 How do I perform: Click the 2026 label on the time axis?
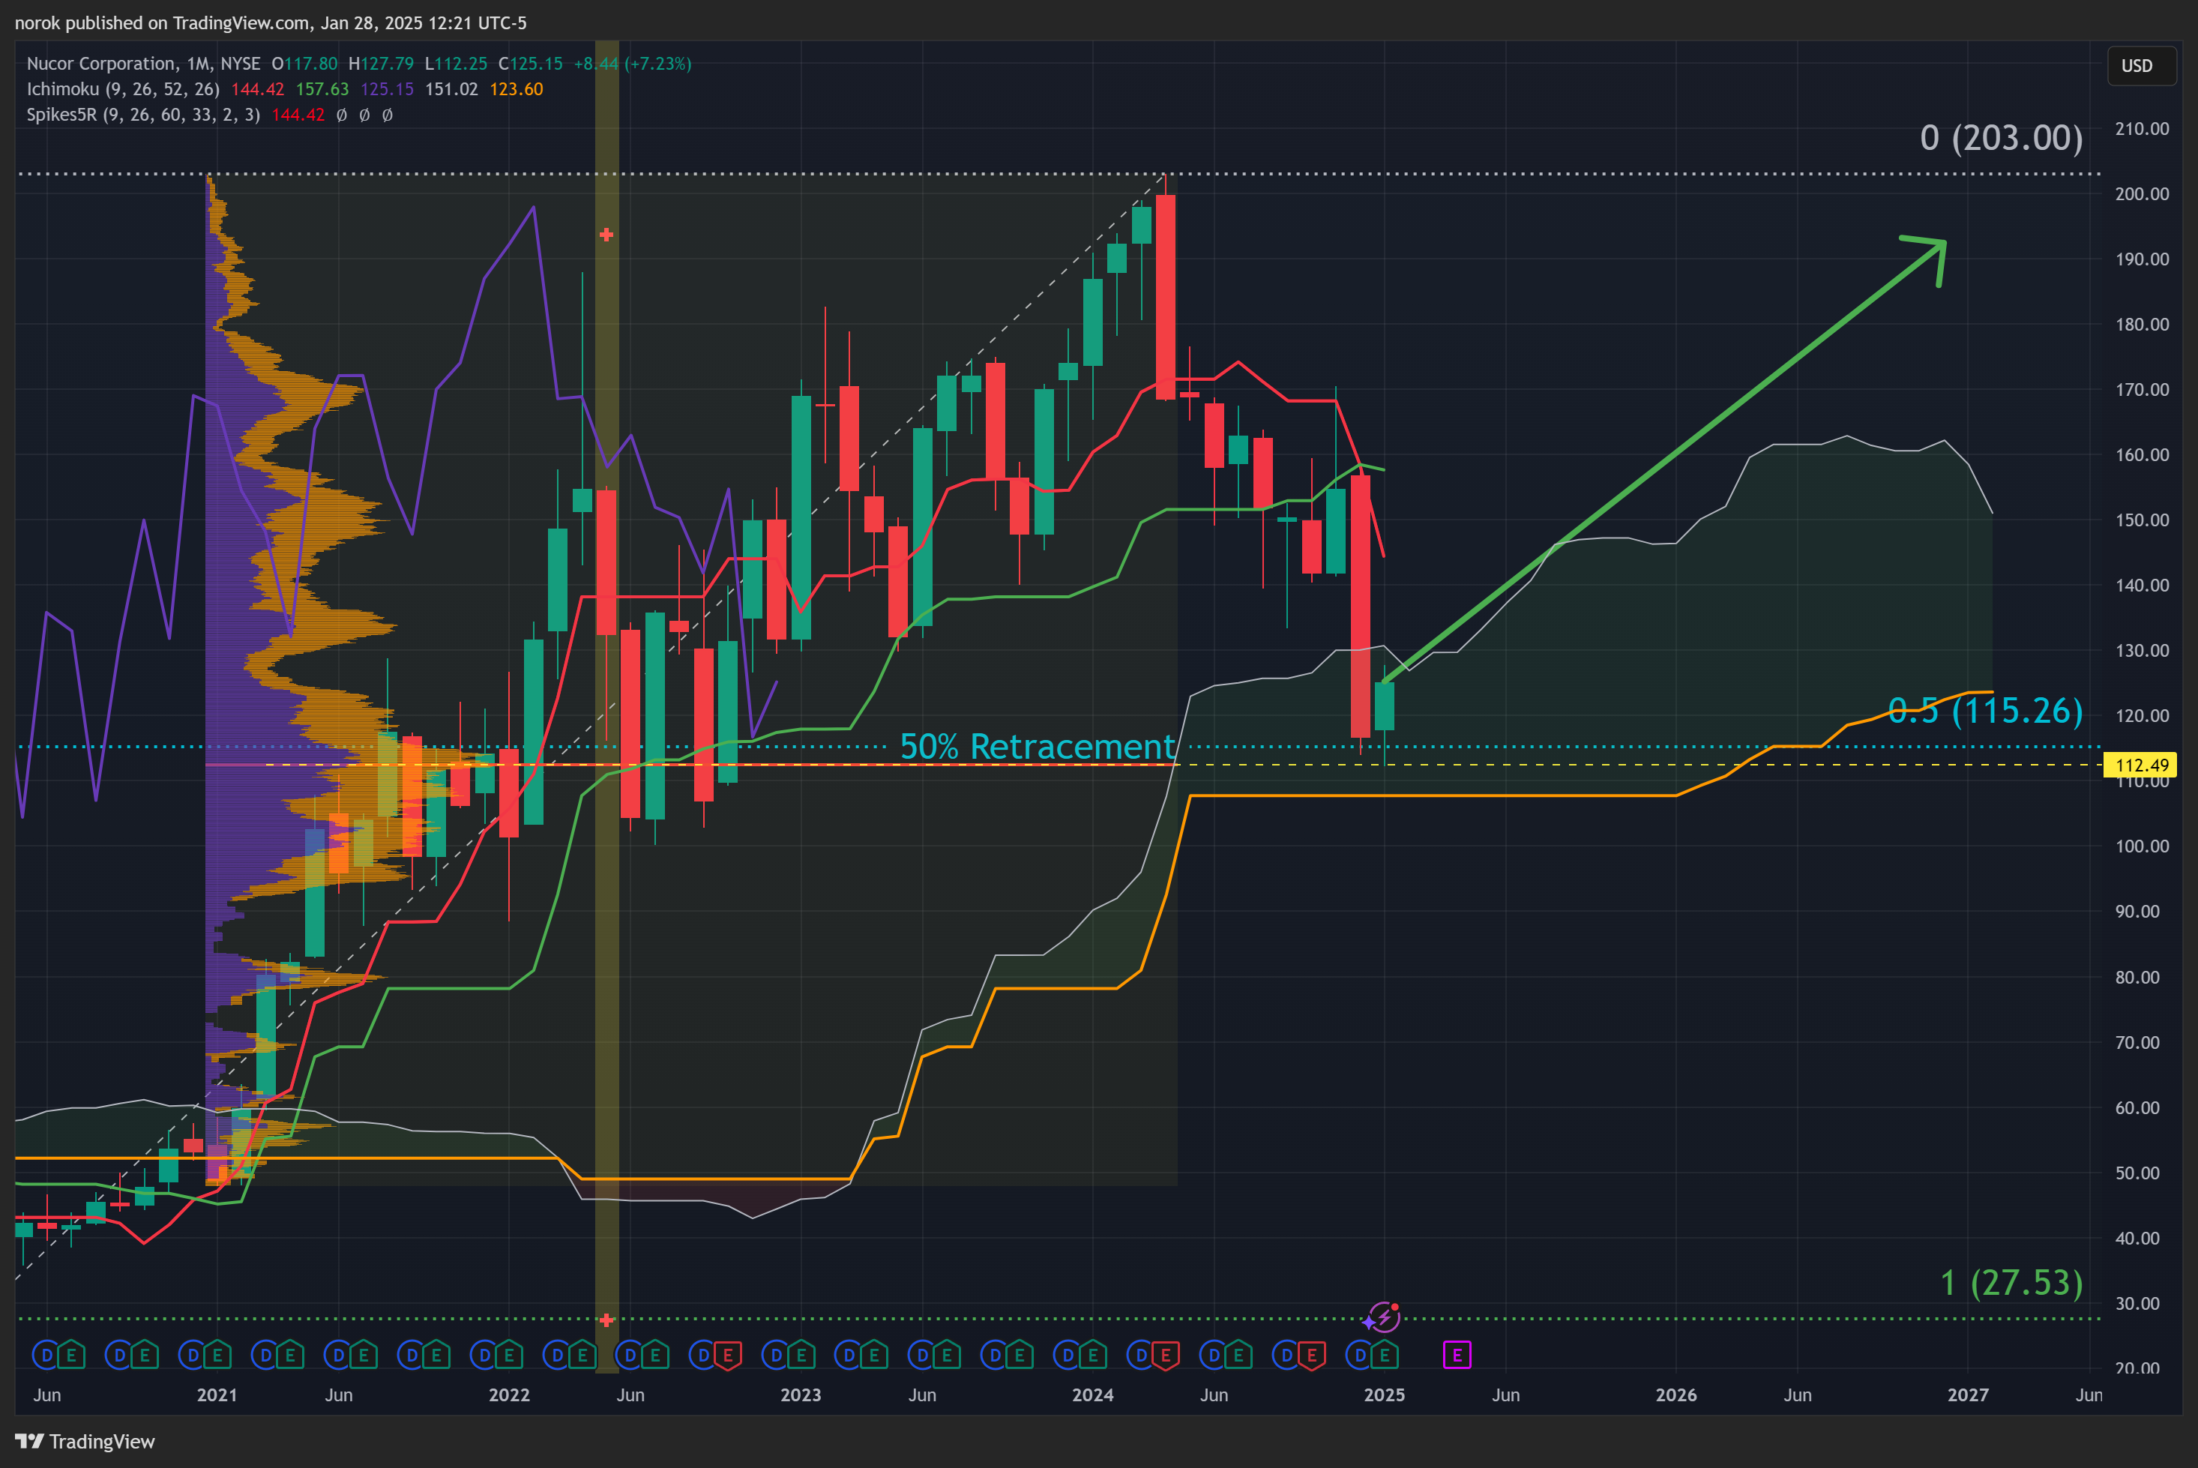(1675, 1395)
